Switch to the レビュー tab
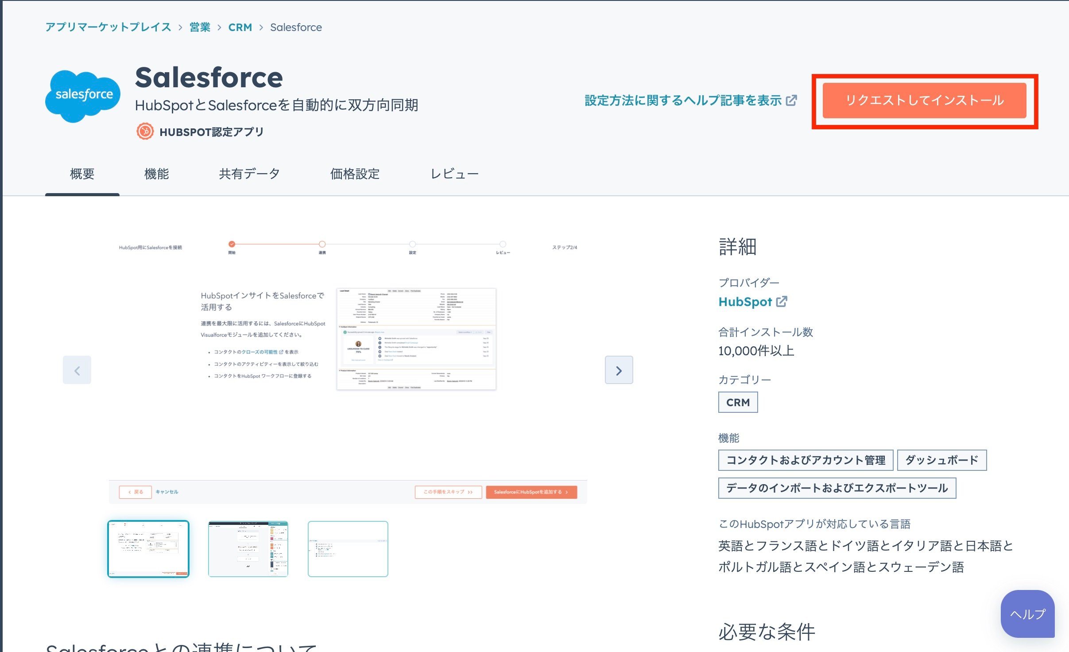This screenshot has width=1069, height=652. tap(454, 174)
